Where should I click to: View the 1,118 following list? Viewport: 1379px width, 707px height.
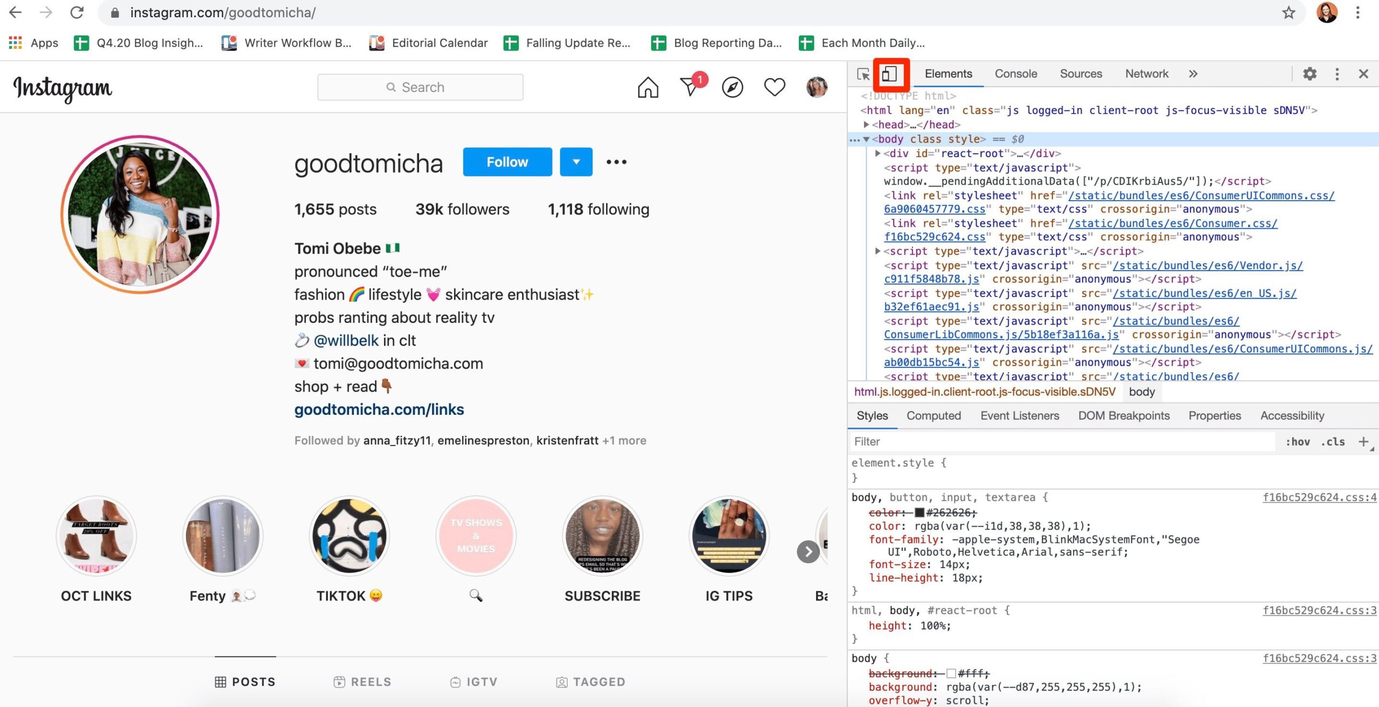click(x=598, y=209)
